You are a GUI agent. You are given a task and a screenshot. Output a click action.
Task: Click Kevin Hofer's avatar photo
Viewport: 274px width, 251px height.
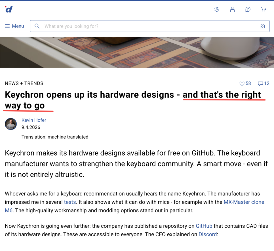click(x=11, y=124)
